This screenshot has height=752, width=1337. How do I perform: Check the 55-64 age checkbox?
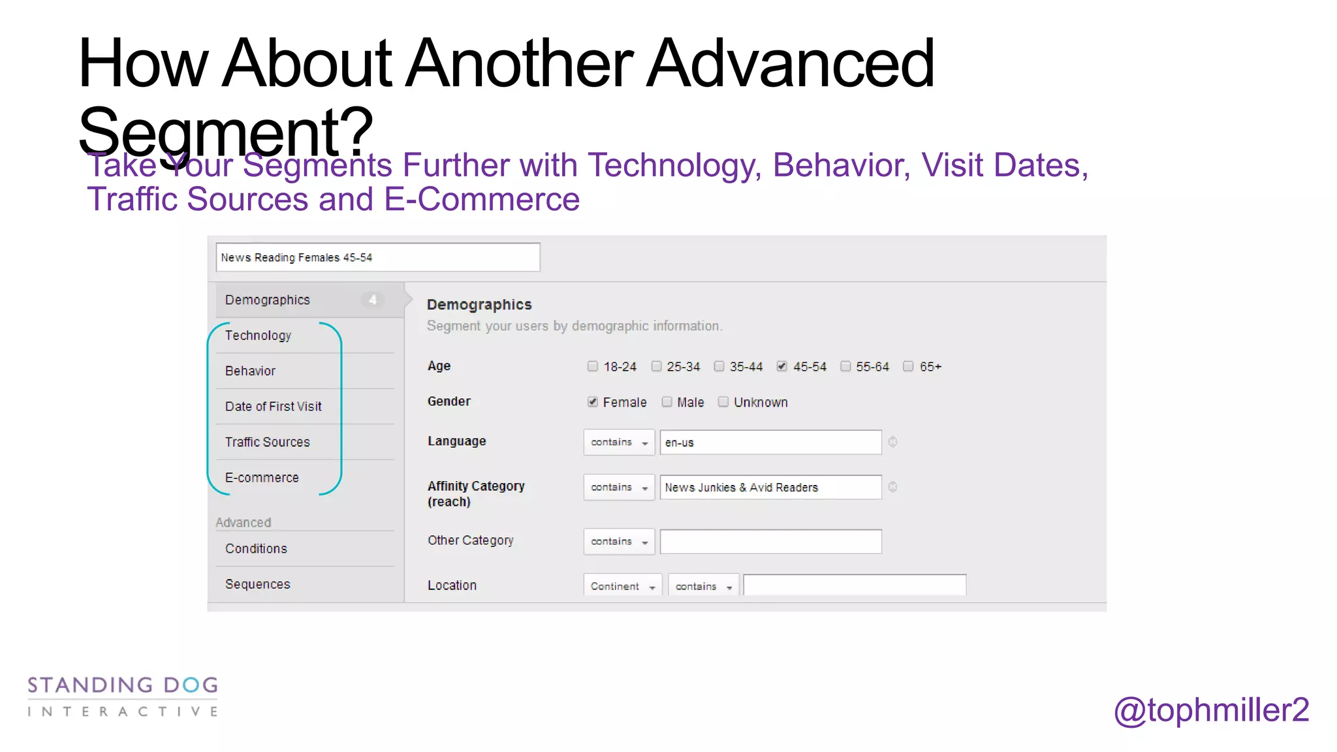(845, 366)
